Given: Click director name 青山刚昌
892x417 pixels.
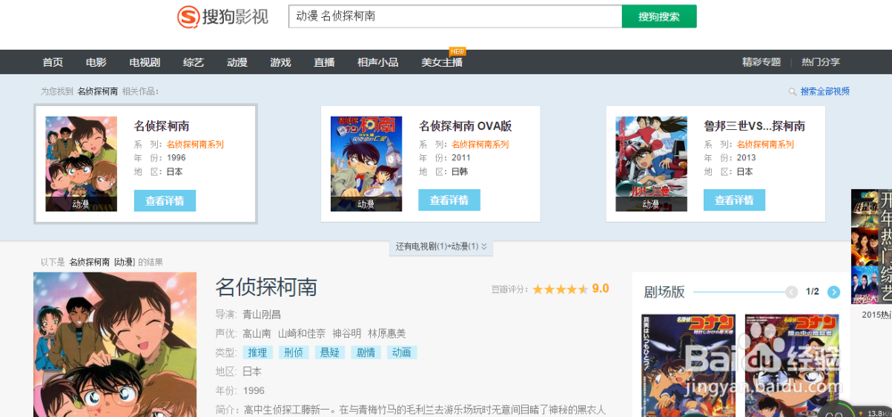Looking at the screenshot, I should coord(261,315).
